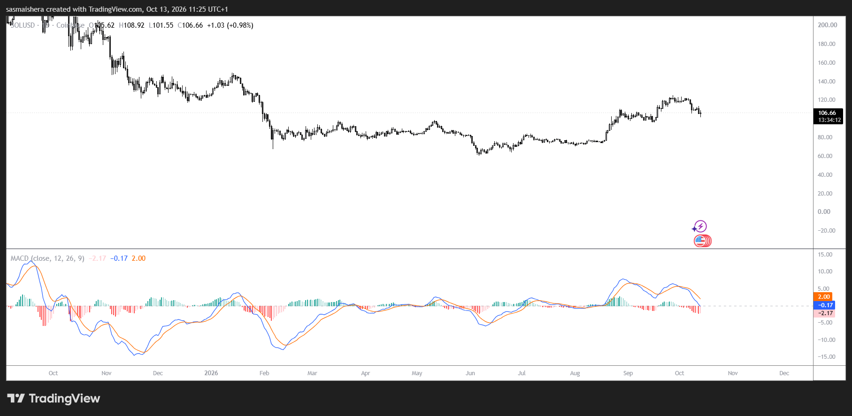The height and width of the screenshot is (416, 852).
Task: Click the MACD (close, 12, 26, 9) indicator legend
Action: tap(47, 258)
